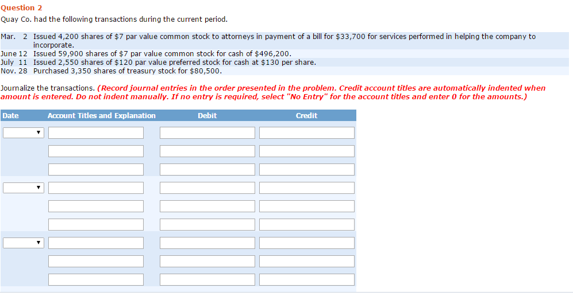Focus second entry's first-line Debit field
The height and width of the screenshot is (296, 573).
click(x=207, y=188)
